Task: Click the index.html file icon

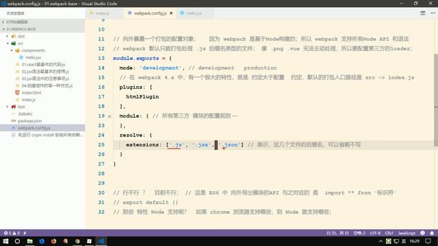Action: [17, 93]
